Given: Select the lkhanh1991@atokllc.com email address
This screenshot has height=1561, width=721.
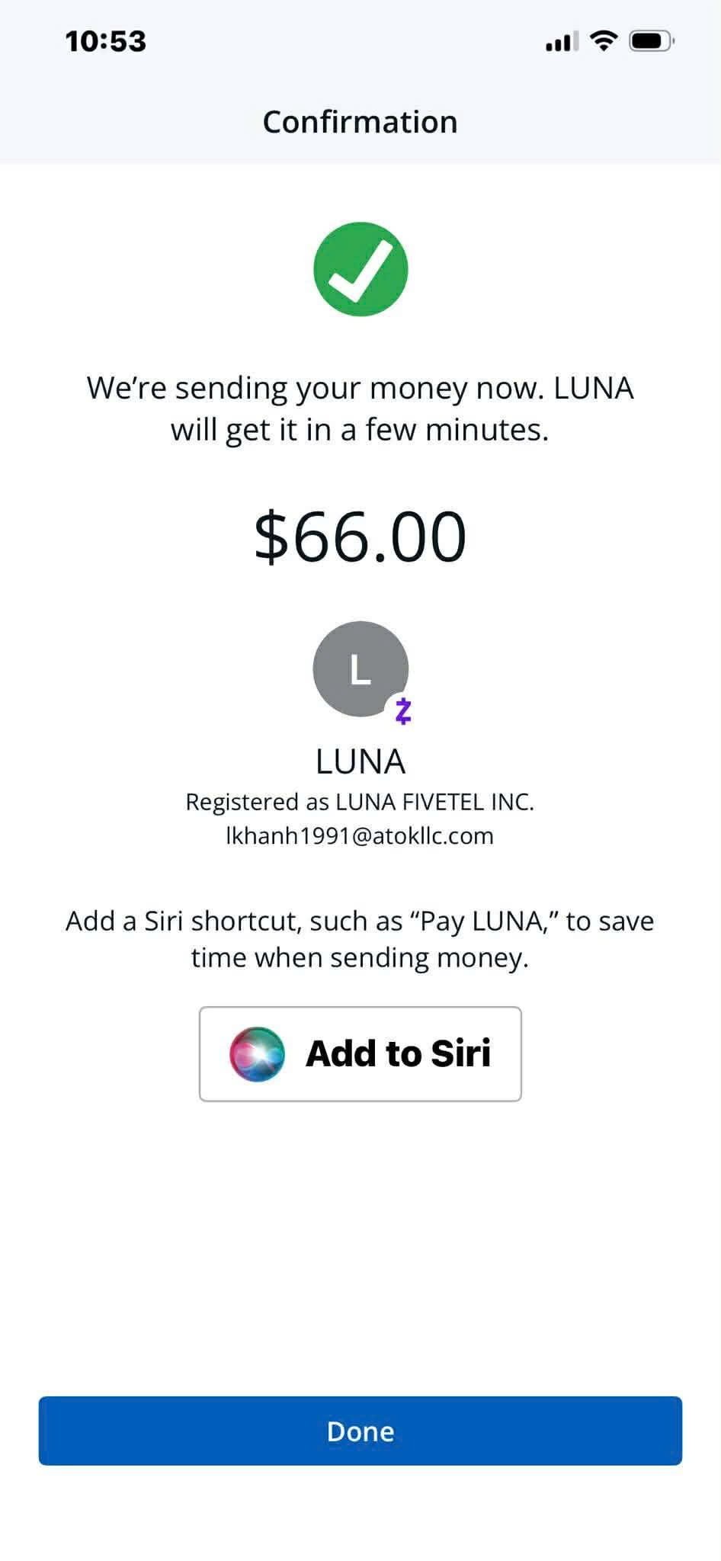Looking at the screenshot, I should coord(360,835).
